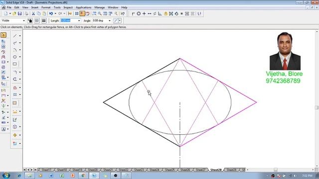Click the Lock relationship icon
The height and width of the screenshot is (179, 319).
(x=165, y=13)
